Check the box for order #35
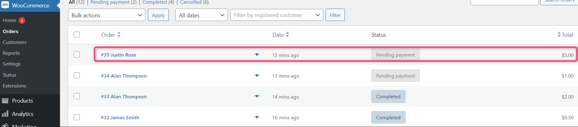 click(77, 54)
